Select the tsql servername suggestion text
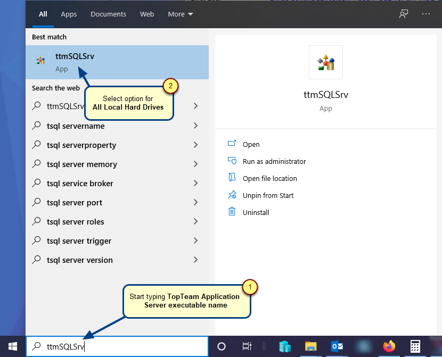This screenshot has height=357, width=442. 76,126
